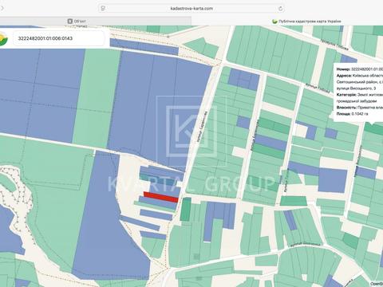The width and height of the screenshot is (383, 287).
Task: Click the cadastral map logo icon
Action: click(x=3, y=38)
